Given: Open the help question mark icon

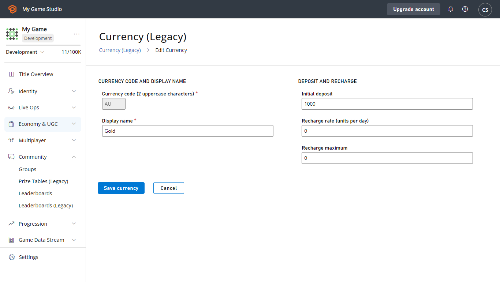Looking at the screenshot, I should [x=465, y=9].
